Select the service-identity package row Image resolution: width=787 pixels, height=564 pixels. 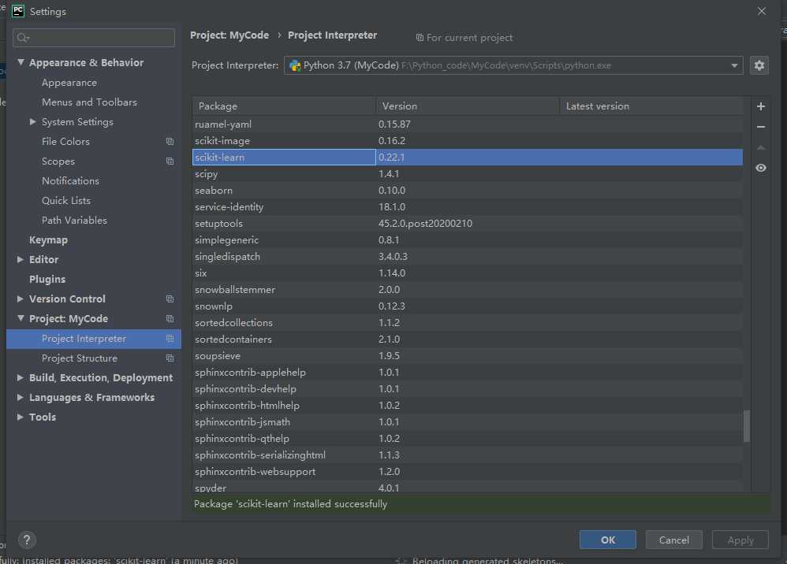(x=468, y=207)
